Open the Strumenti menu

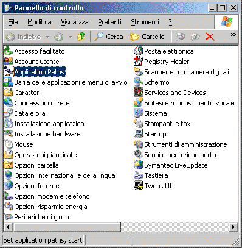145,22
